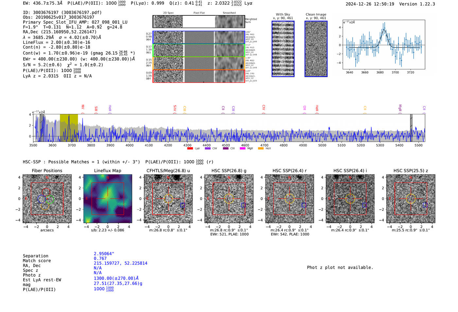
Task: Click the orange-bordered fiber spectrum row
Action: click(199, 63)
